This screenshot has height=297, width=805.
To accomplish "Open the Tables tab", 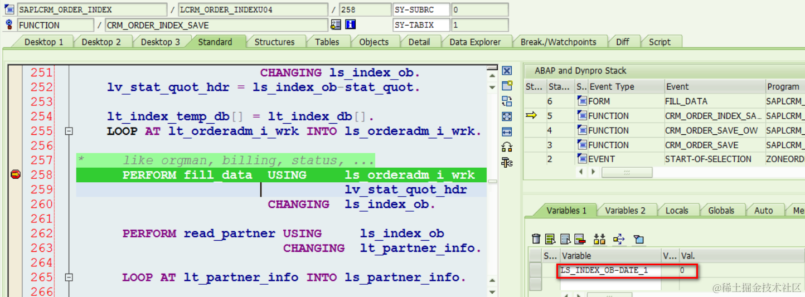I will coord(327,42).
